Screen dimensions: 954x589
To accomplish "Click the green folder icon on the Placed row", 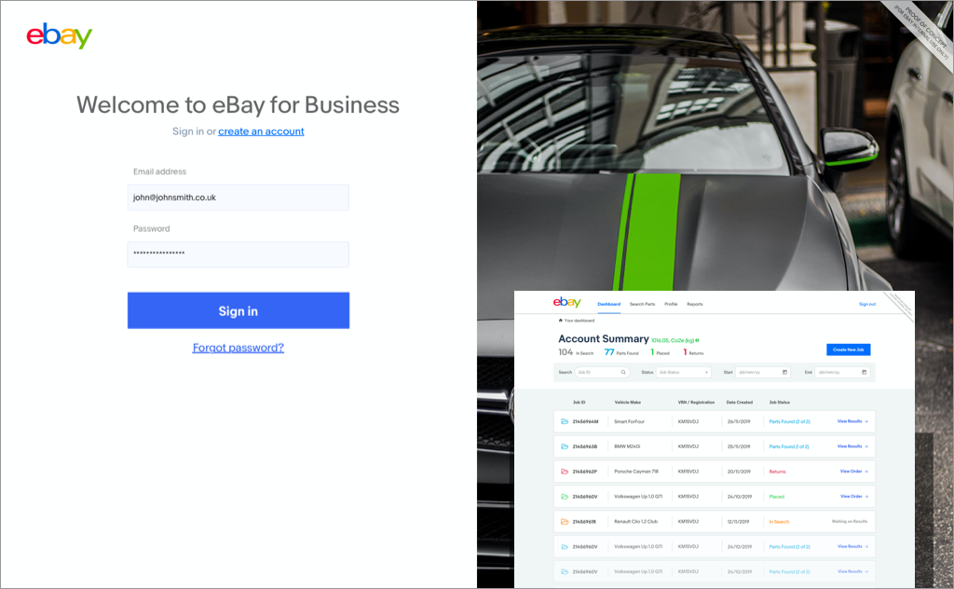I will point(565,497).
